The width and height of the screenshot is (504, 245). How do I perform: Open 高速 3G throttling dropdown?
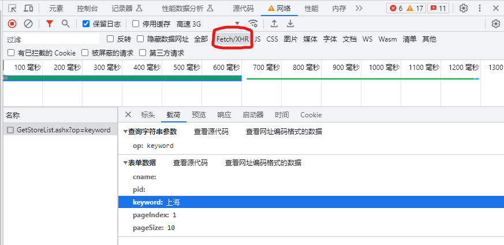coord(208,24)
